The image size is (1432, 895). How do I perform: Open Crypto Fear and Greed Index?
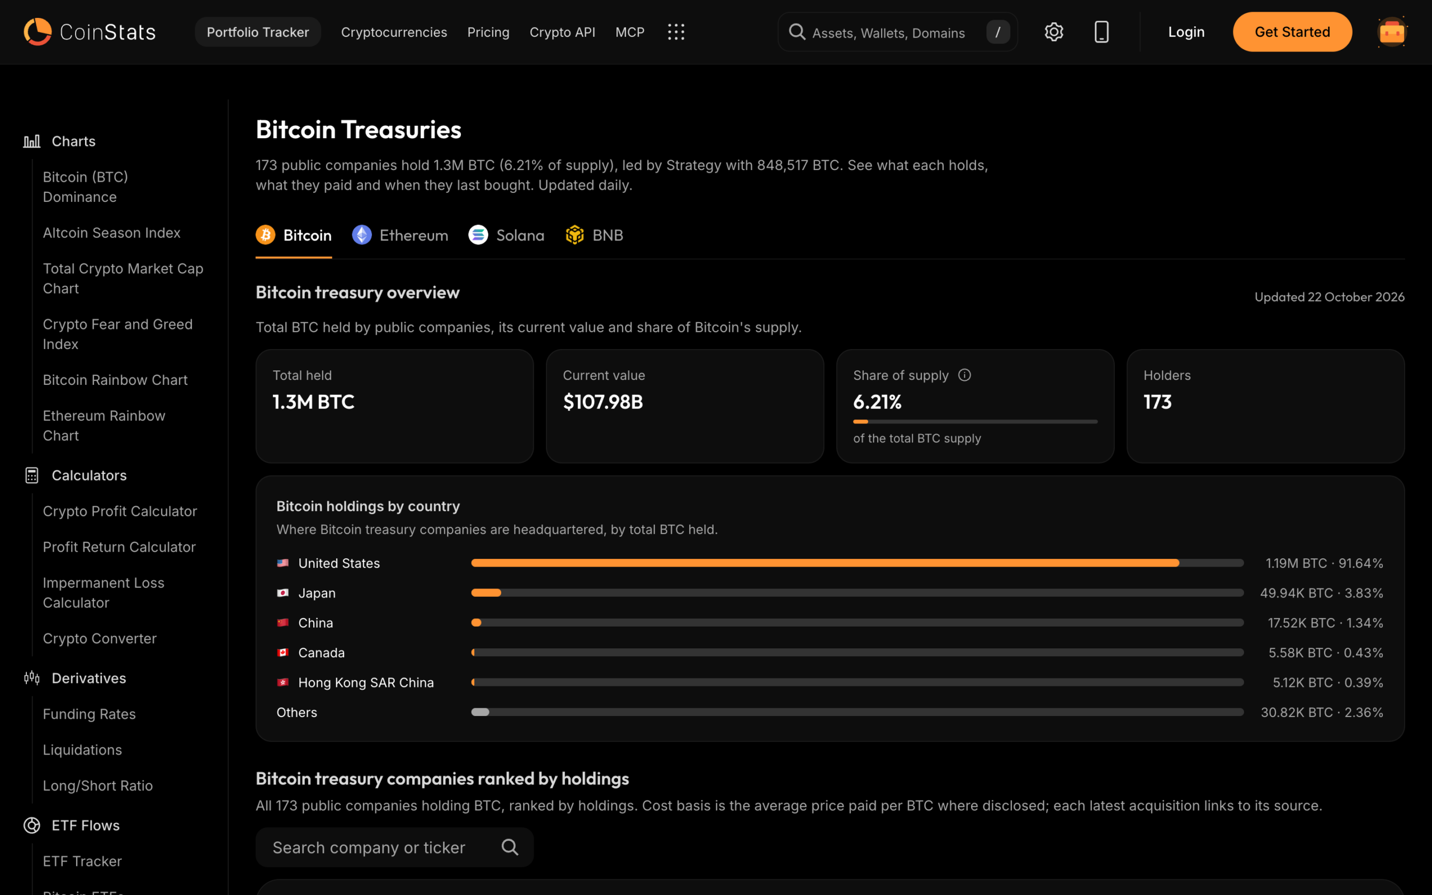click(118, 334)
